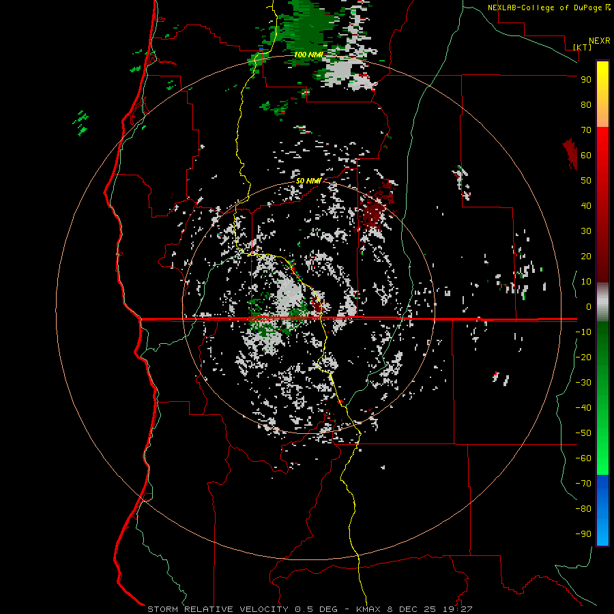Pick the blue bottom segment of velocity scale

click(x=602, y=510)
